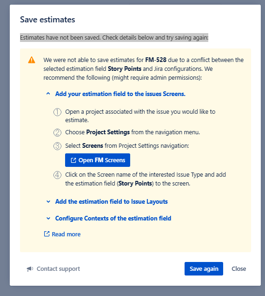Collapse the Add your estimation field to the issues Screens heading

coord(120,94)
